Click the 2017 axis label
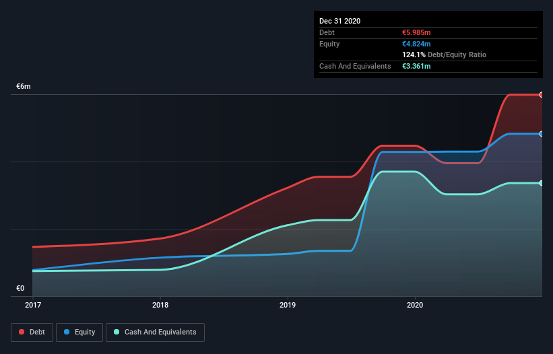Screen dimensions: 553x354 (x=33, y=305)
